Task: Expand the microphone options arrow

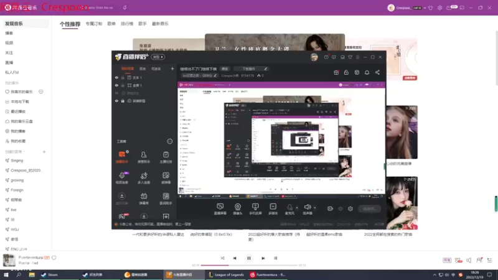Action: point(297,208)
